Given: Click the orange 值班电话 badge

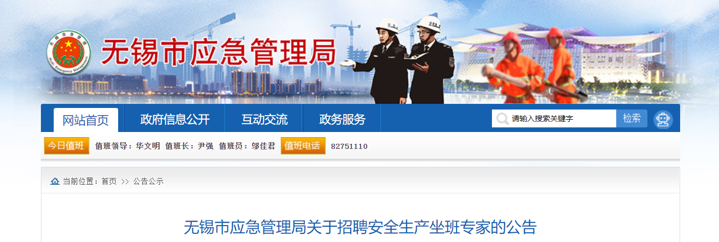Looking at the screenshot, I should coord(303,146).
